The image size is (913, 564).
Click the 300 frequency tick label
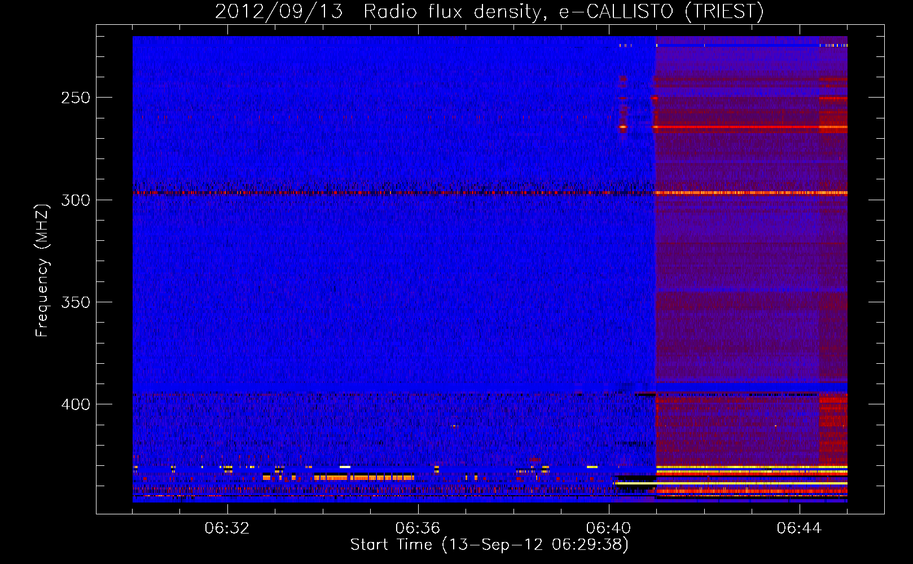click(76, 200)
